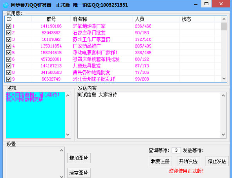Click the 增加图片 button

[79, 158]
